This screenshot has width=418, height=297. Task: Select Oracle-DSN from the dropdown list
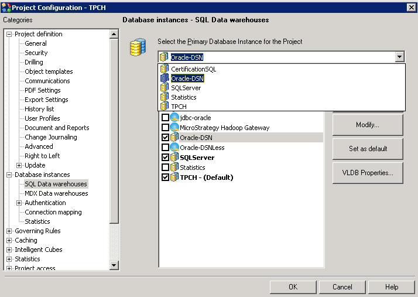click(x=187, y=78)
